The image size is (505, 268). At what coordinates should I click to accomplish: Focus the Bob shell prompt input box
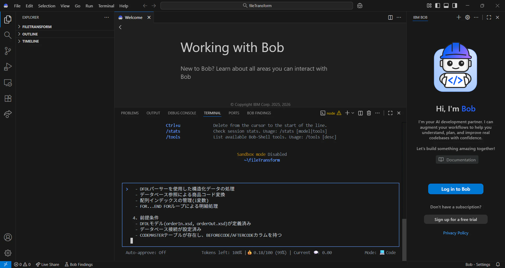(261, 215)
